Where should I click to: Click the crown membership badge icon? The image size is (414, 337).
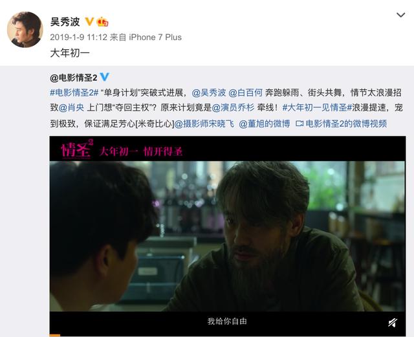103,21
